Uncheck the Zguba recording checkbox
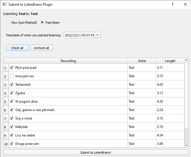The image size is (191, 157). tap(12, 93)
